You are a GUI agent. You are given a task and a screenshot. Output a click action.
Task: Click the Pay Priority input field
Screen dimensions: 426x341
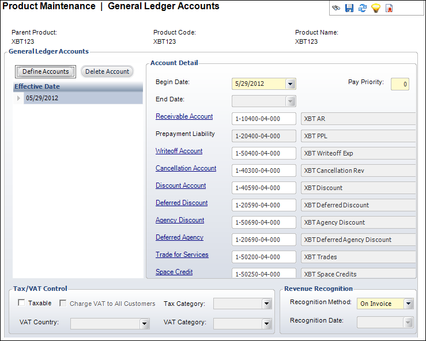(399, 84)
